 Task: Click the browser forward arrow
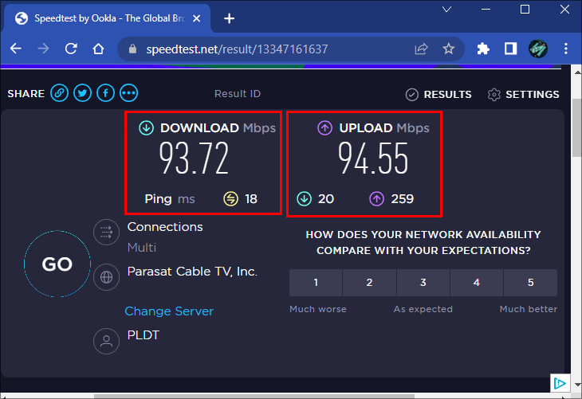43,49
